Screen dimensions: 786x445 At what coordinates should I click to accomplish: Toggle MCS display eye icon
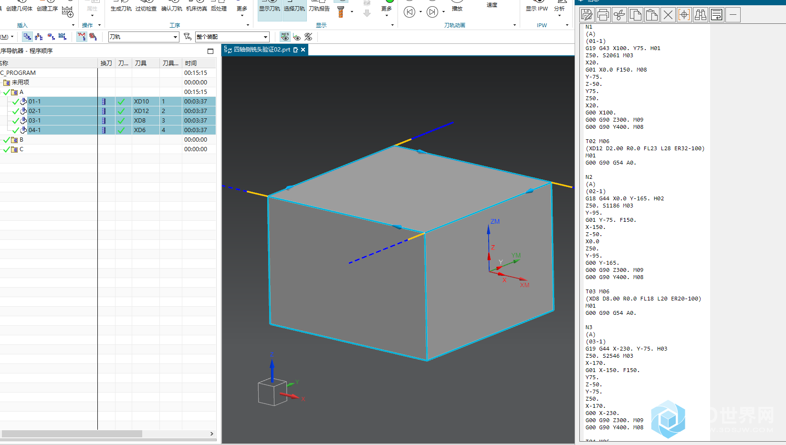click(x=285, y=37)
